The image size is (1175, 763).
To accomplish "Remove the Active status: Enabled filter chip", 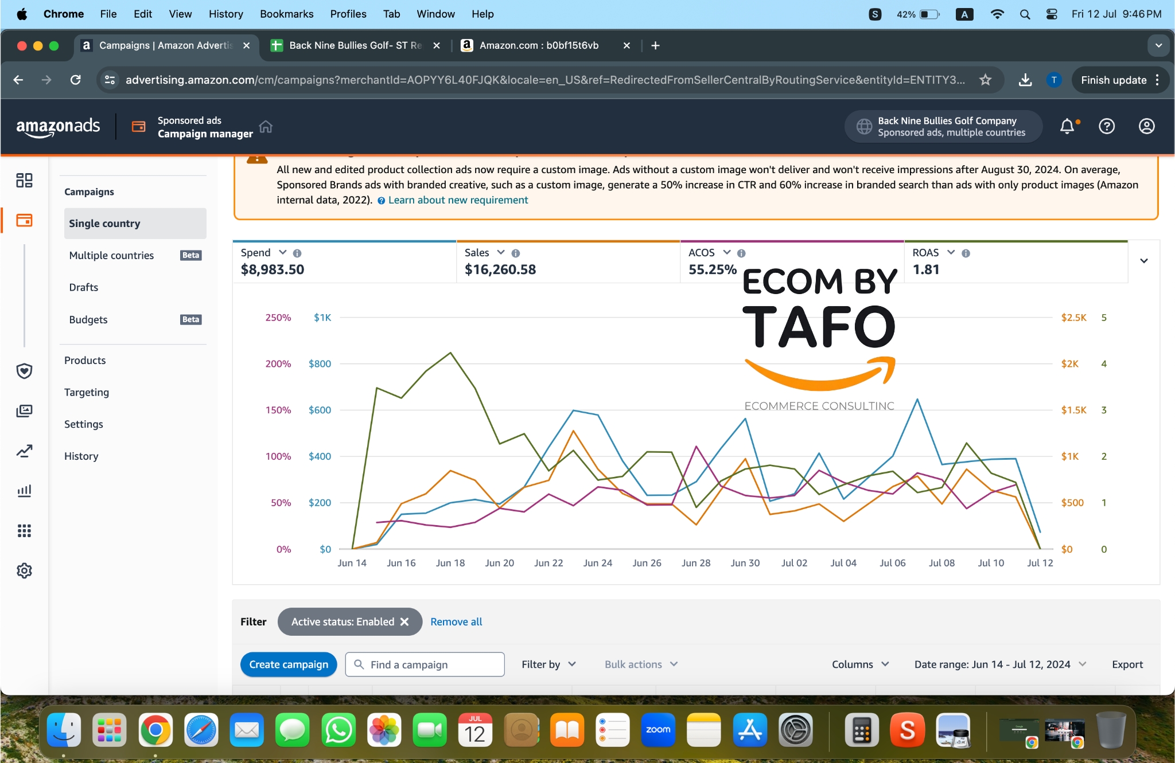I will pyautogui.click(x=404, y=621).
